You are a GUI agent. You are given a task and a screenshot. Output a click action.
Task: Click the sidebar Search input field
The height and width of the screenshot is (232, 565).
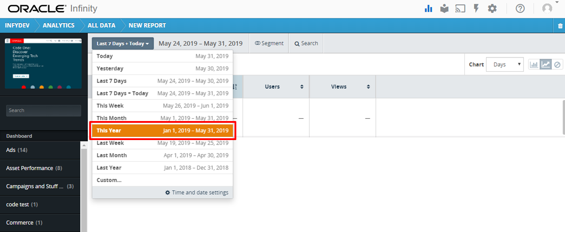(44, 111)
